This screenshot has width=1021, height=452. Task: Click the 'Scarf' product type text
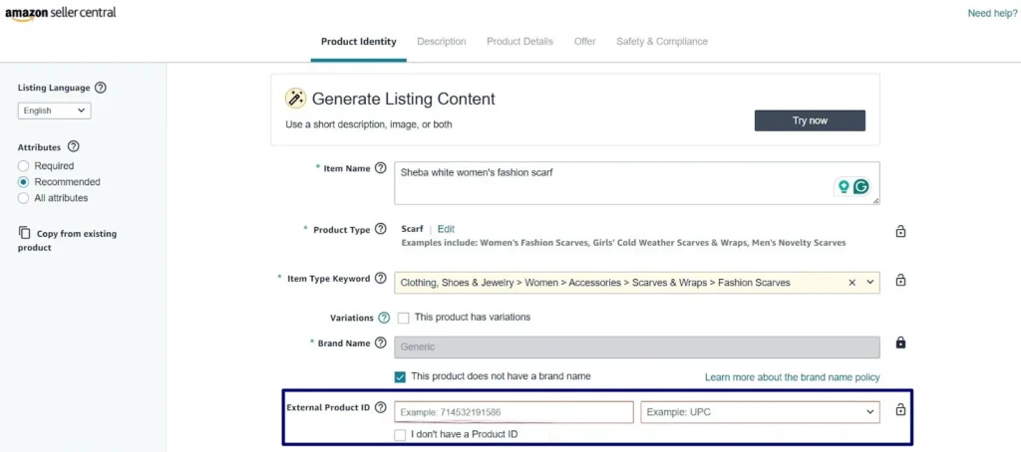pyautogui.click(x=412, y=229)
